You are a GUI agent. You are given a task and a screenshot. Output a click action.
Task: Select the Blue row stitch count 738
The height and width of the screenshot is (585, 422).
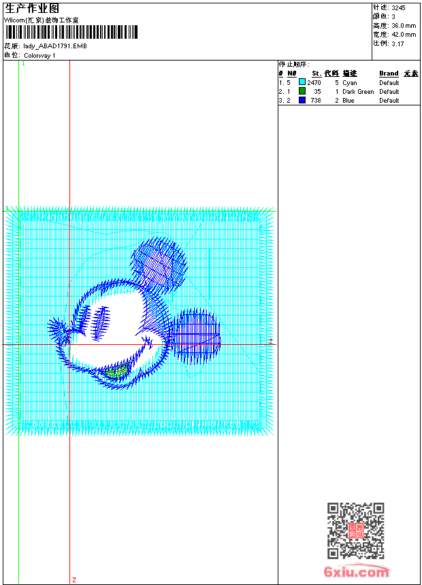316,100
